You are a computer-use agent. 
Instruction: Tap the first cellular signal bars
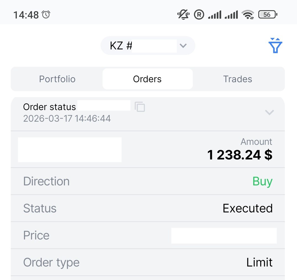215,15
